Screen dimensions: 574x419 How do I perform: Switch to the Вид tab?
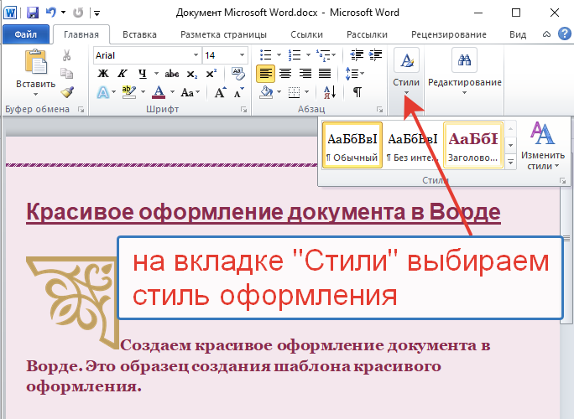pyautogui.click(x=518, y=34)
